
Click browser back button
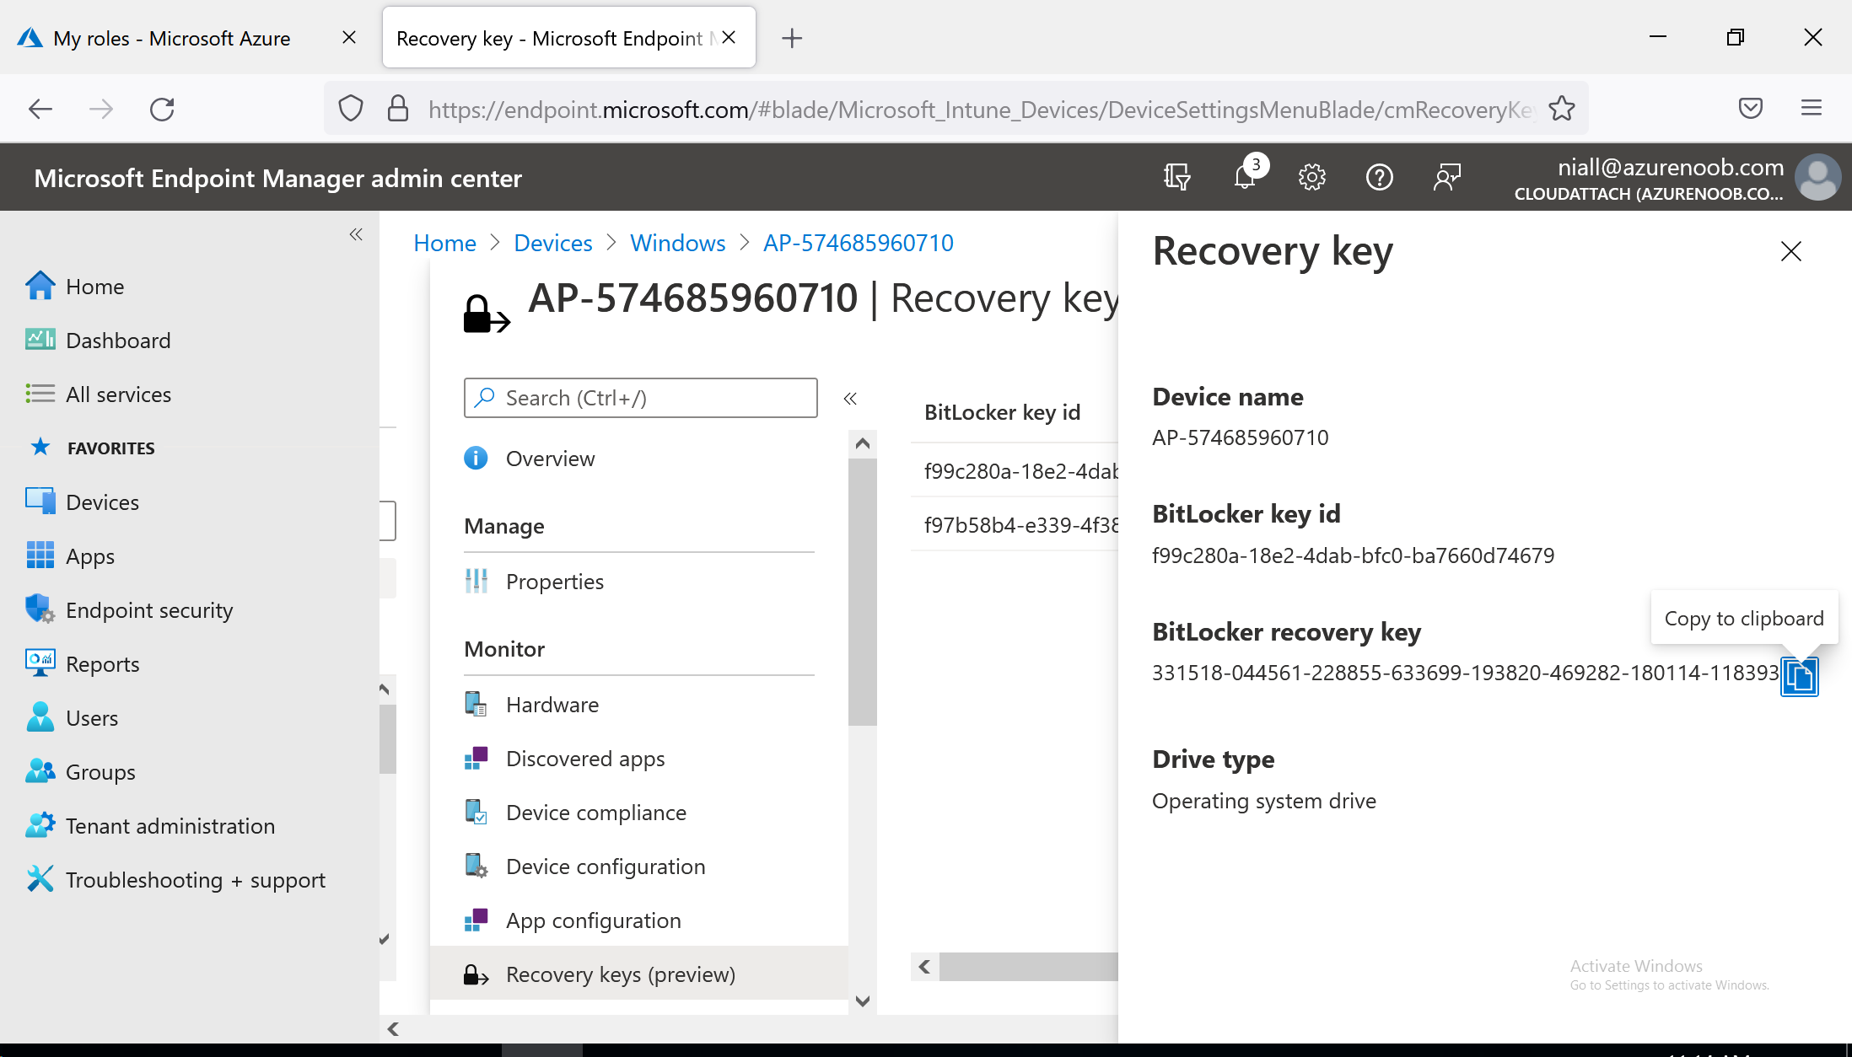click(x=40, y=109)
